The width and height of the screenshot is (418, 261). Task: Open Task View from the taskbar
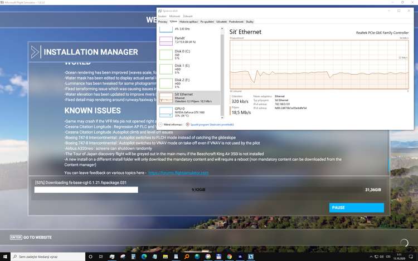(x=101, y=257)
